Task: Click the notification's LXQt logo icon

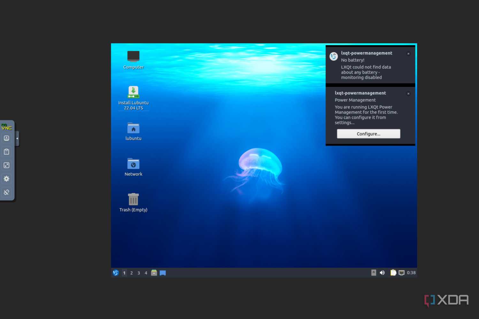Action: [334, 56]
